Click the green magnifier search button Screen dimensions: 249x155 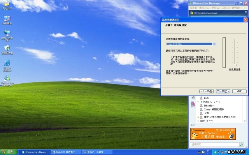241,145
